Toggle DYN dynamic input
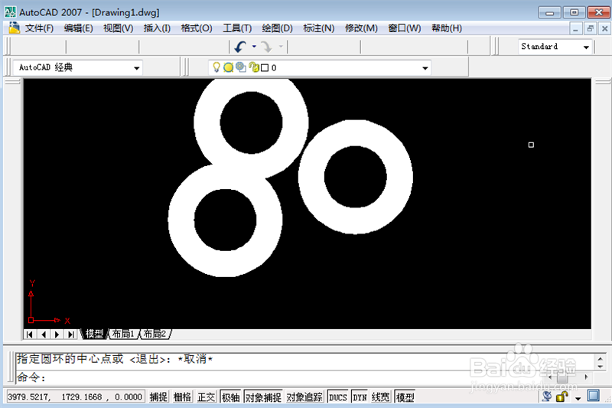612x408 pixels. click(x=360, y=397)
